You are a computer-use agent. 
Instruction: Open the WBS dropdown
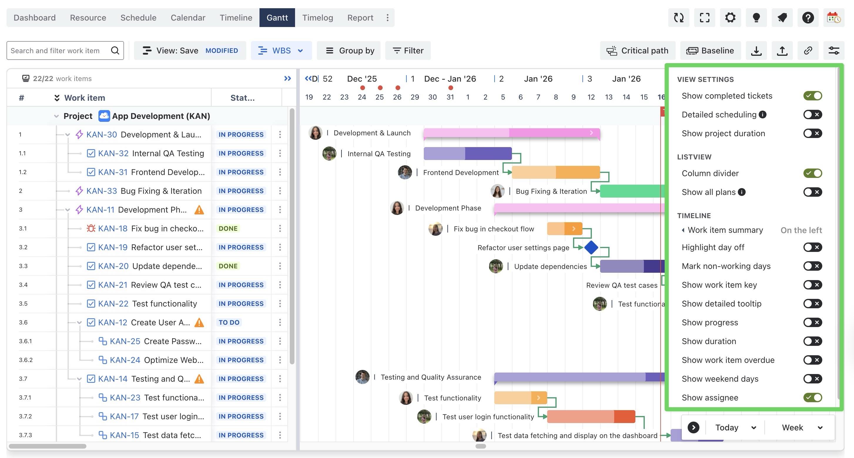[x=281, y=51]
